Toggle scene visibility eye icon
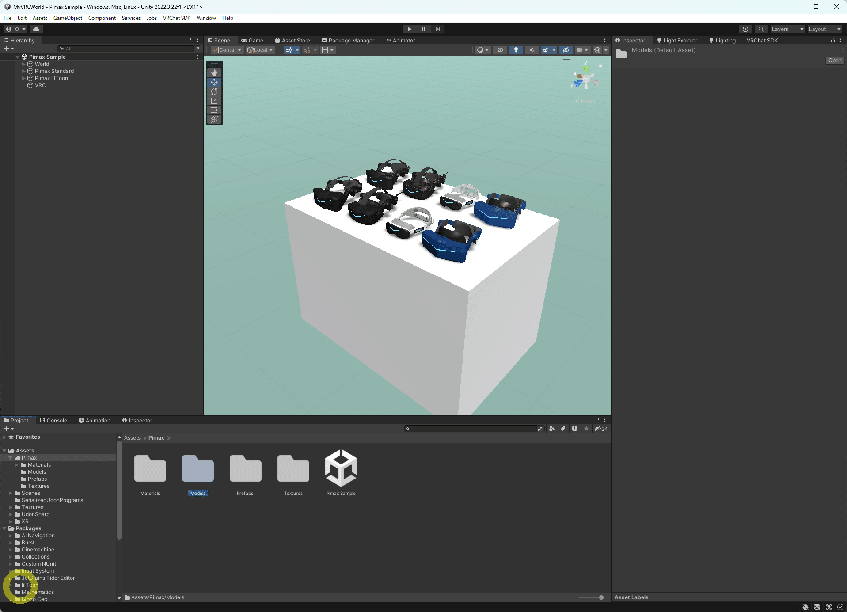 tap(566, 50)
